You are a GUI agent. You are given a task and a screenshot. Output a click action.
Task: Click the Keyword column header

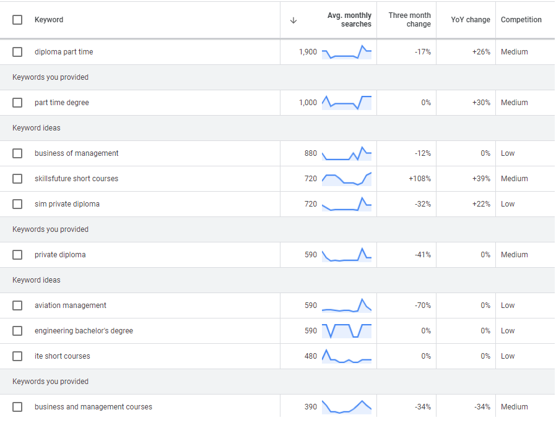[49, 20]
